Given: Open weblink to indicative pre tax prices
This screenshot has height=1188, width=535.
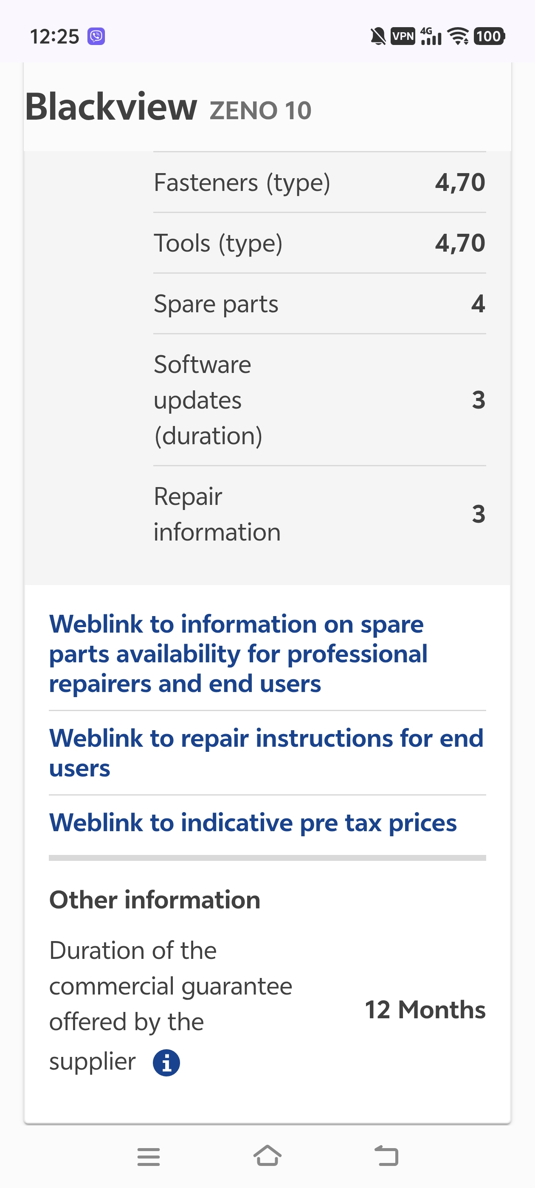Looking at the screenshot, I should coord(253,823).
